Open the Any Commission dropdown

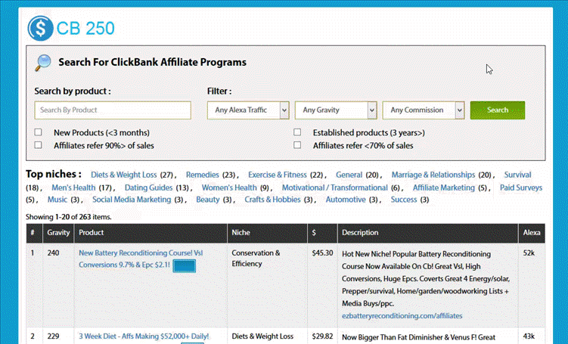[x=424, y=110]
